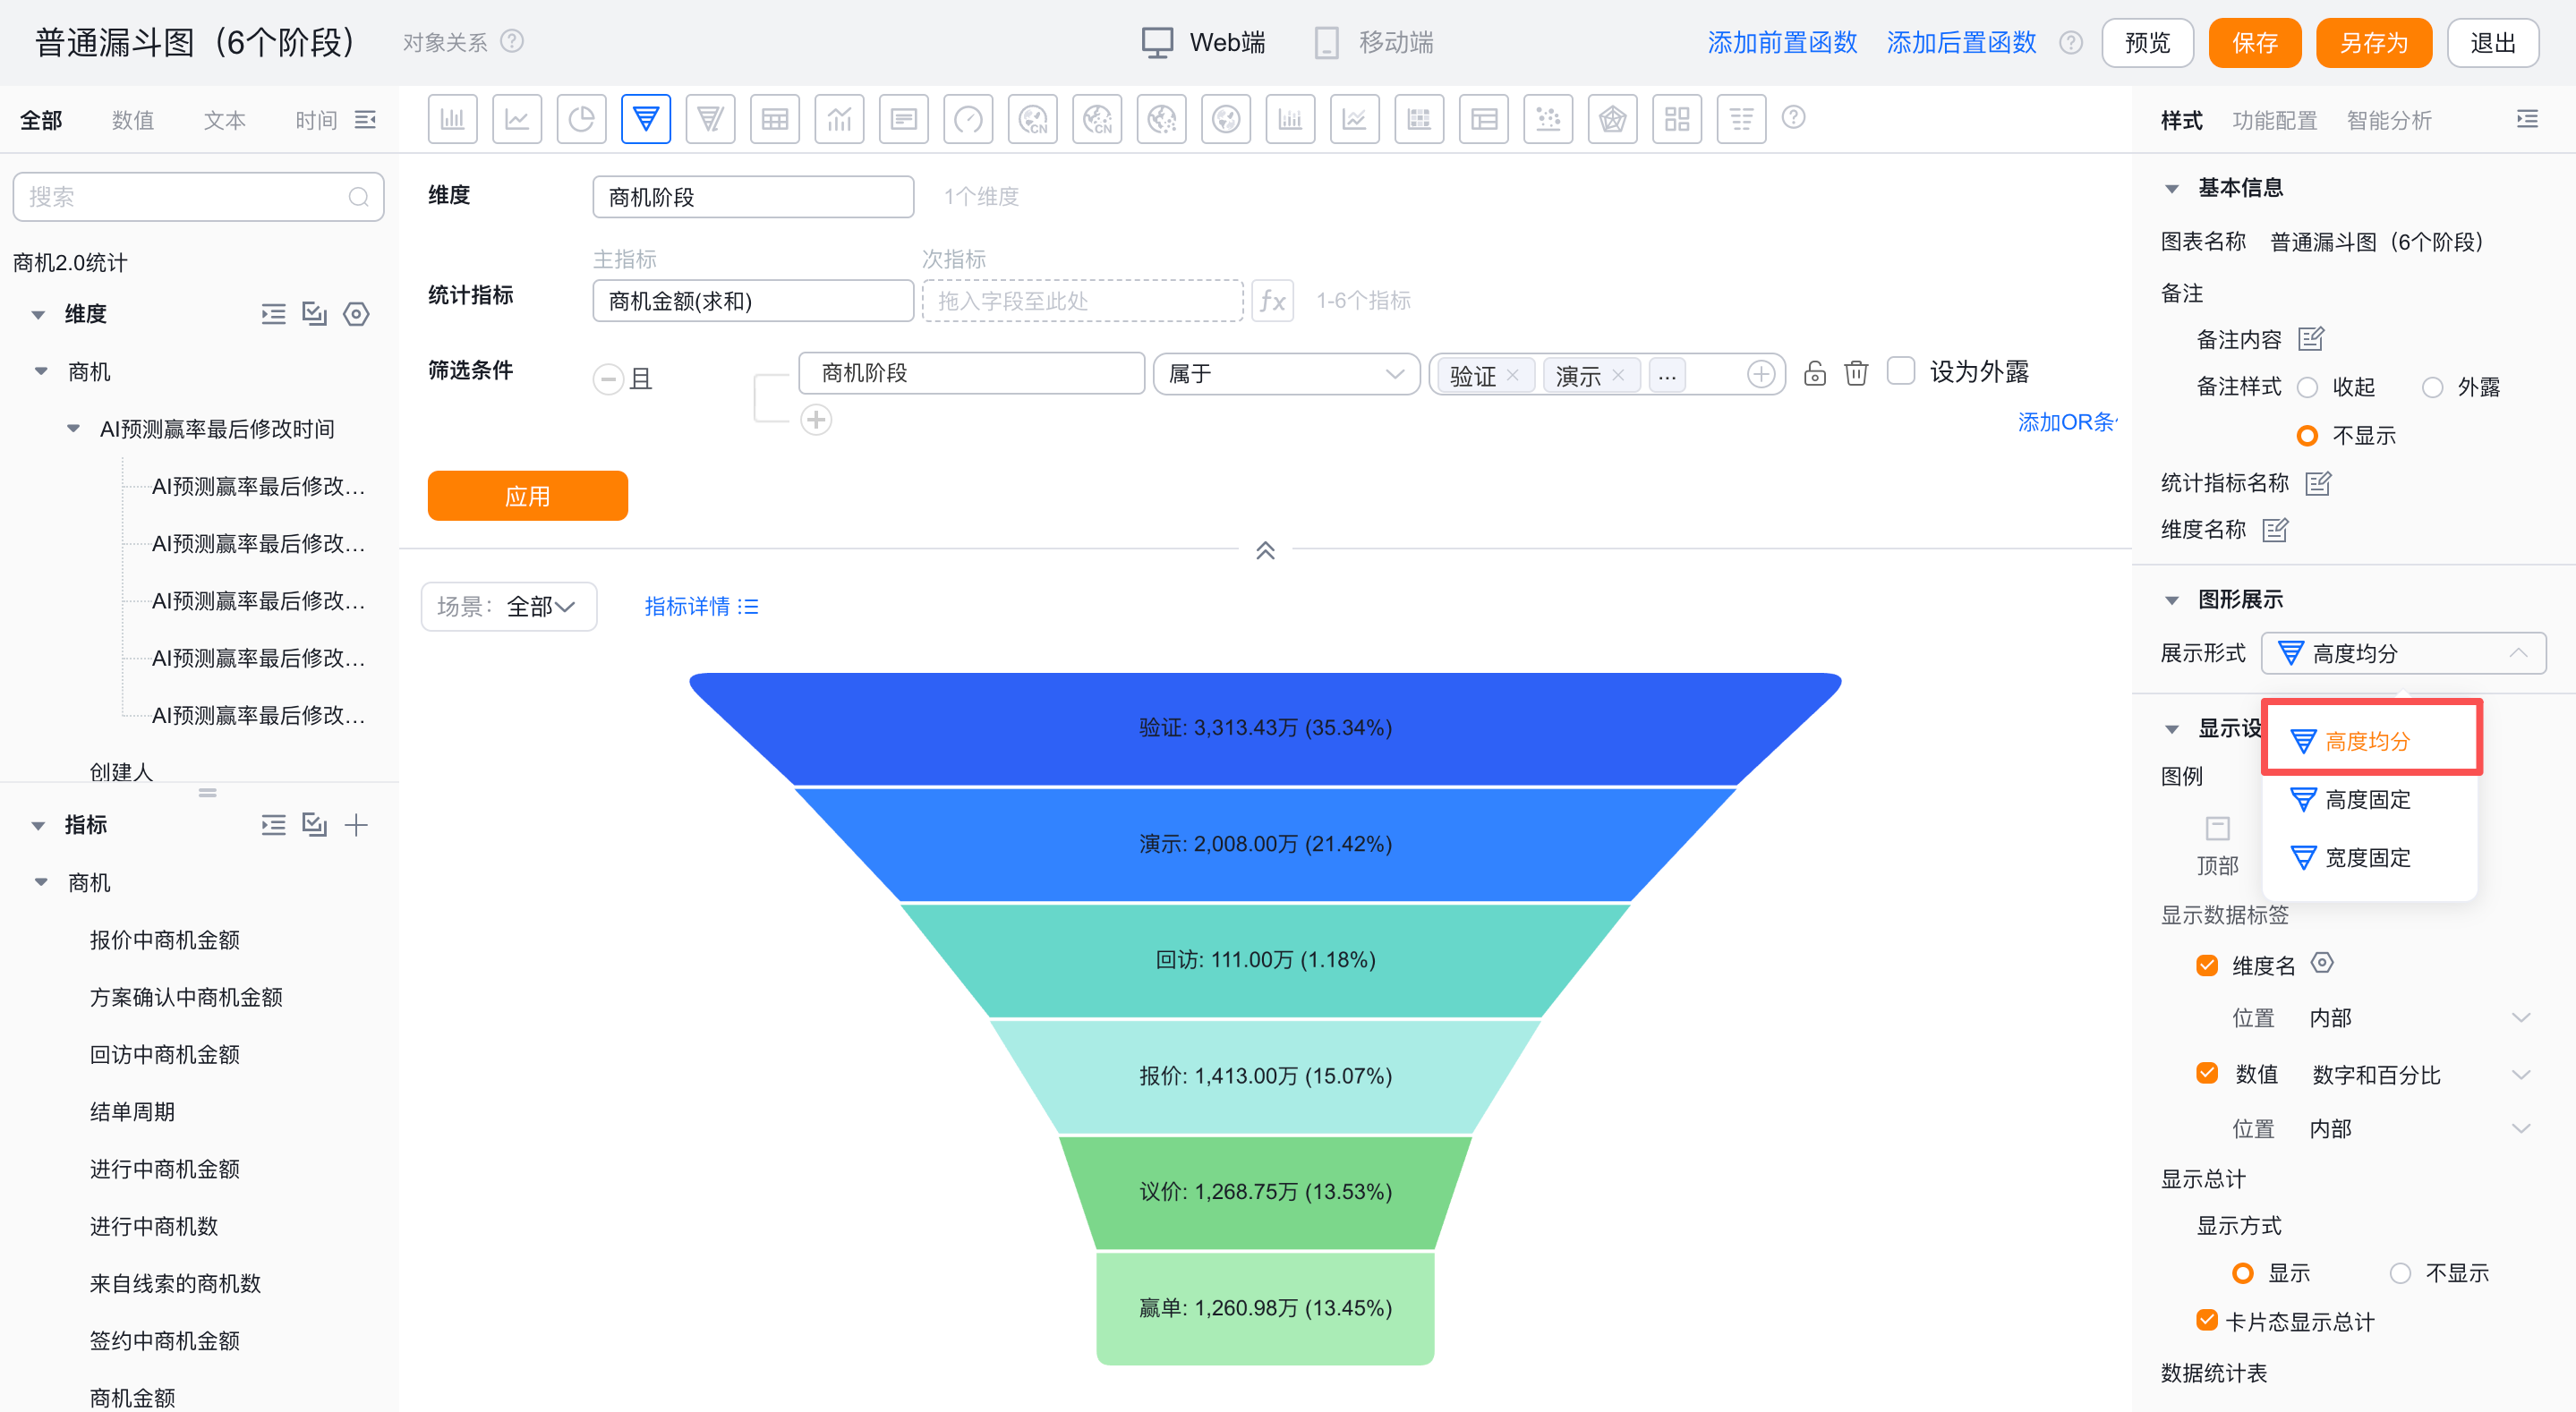Select the line chart type icon
The image size is (2576, 1412).
(517, 120)
